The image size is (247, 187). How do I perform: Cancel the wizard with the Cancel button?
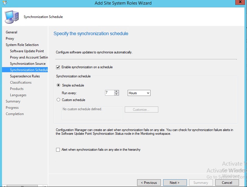227,183
